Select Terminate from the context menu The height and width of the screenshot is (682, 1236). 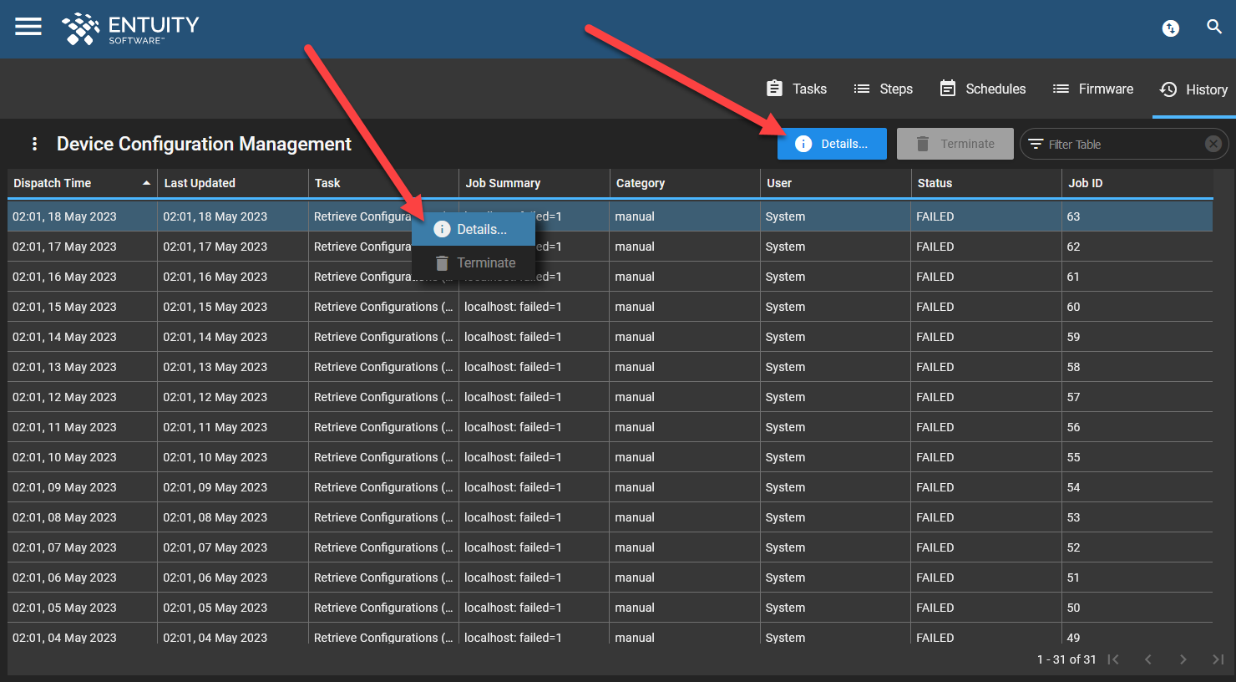473,262
